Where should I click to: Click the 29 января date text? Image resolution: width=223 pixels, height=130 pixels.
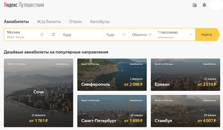210,115
